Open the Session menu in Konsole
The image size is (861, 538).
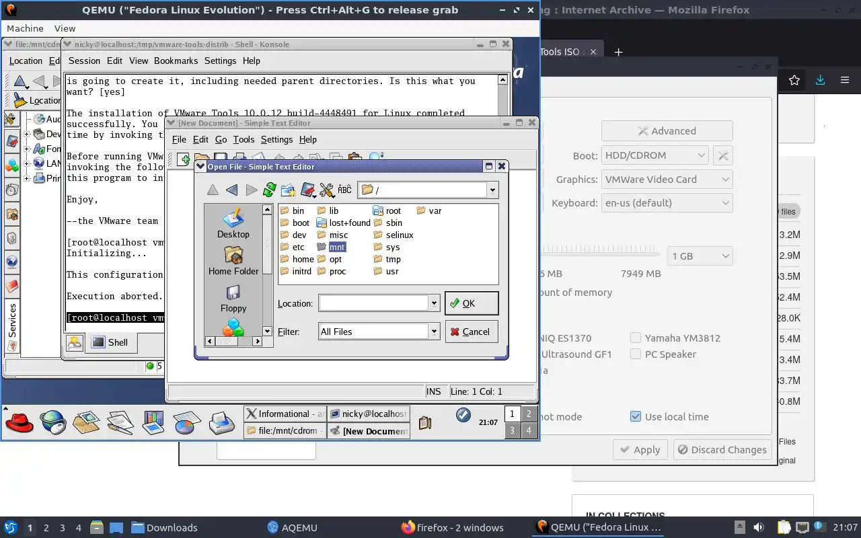point(84,61)
